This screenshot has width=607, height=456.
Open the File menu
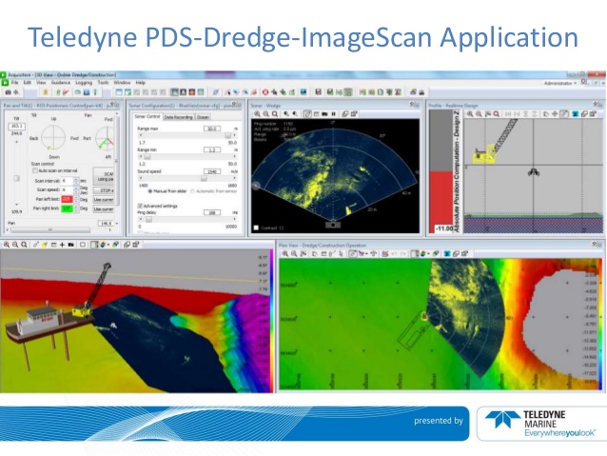coord(14,83)
